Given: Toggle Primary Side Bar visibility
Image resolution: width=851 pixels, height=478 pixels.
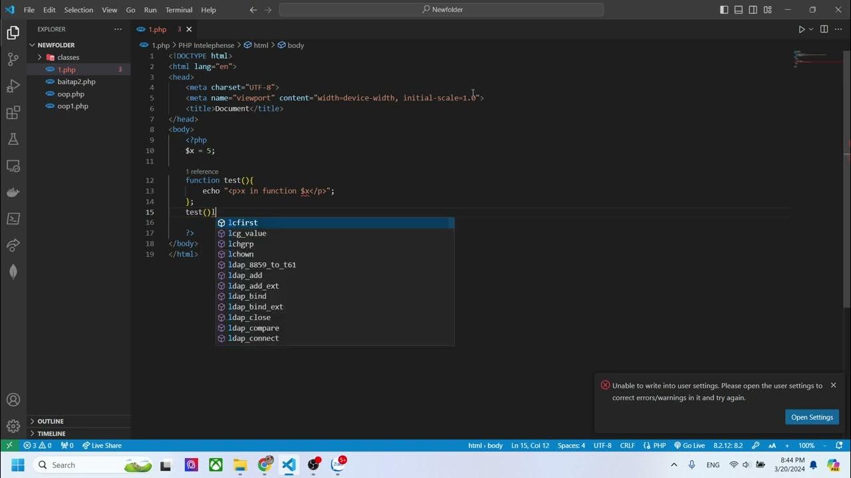Looking at the screenshot, I should click(724, 10).
